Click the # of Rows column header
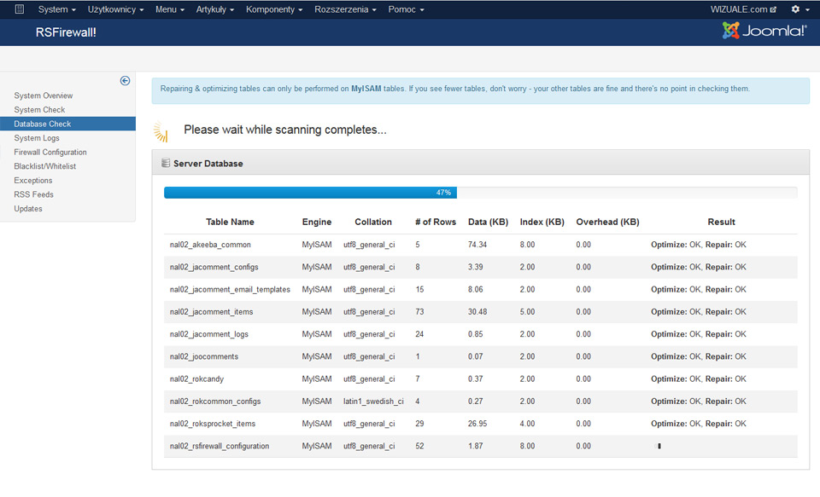The height and width of the screenshot is (497, 820). pos(436,222)
